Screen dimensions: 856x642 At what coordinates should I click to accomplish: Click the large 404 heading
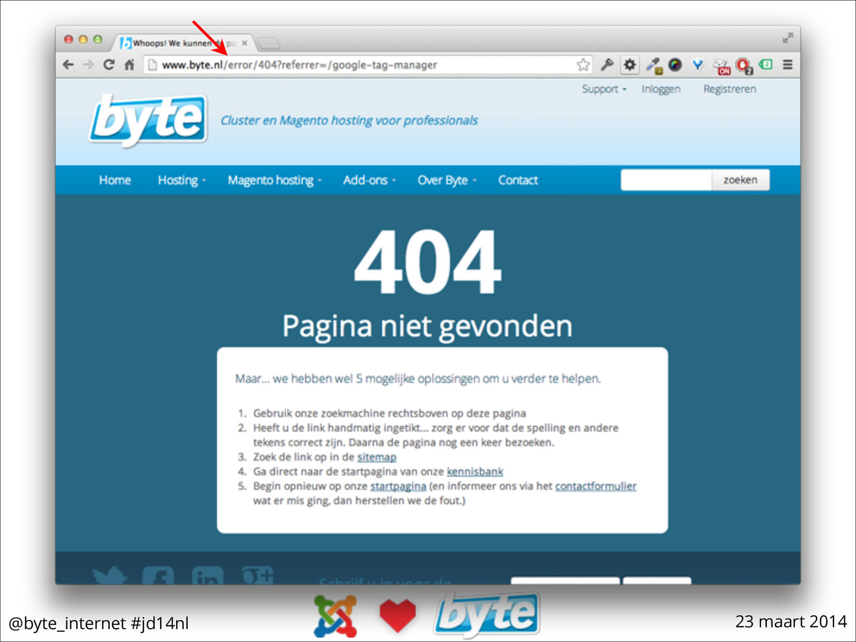point(427,261)
